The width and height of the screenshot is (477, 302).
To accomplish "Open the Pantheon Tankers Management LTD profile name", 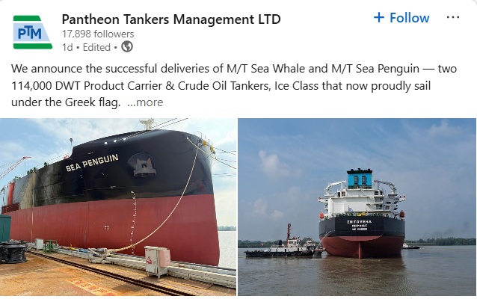I will tap(171, 19).
